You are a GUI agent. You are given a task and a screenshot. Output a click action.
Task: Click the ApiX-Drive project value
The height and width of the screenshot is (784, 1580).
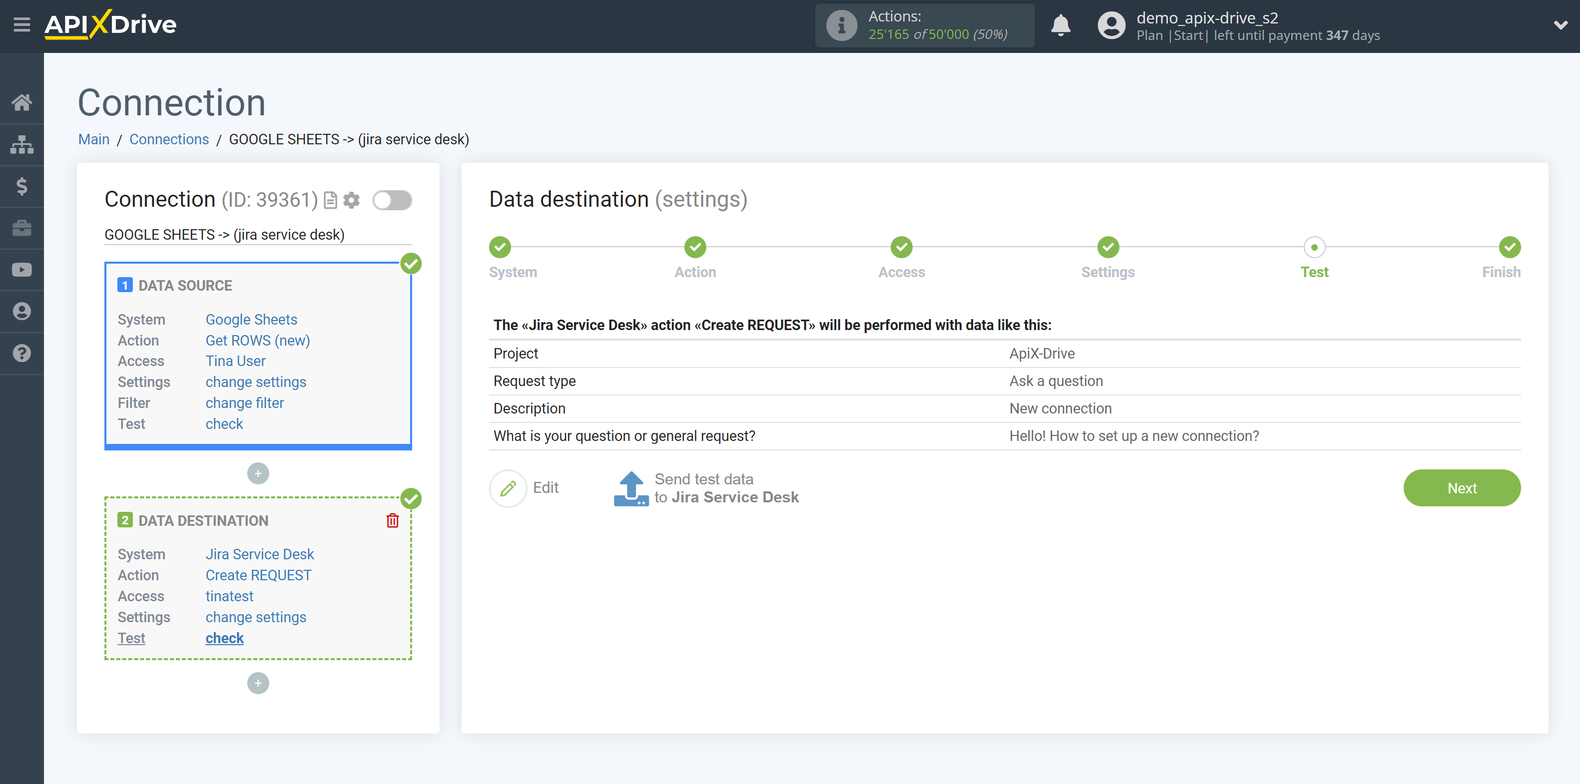1042,354
